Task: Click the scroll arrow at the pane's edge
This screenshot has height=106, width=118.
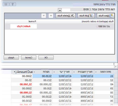Action: pos(116,67)
